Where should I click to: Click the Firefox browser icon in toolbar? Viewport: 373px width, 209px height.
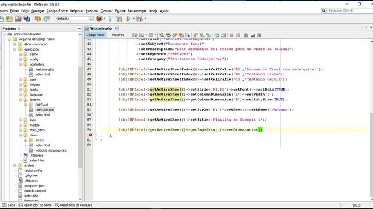pyautogui.click(x=100, y=19)
